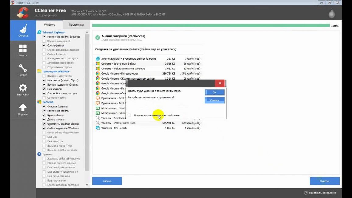Click icon of Система - Файлы журналов Windows row
Screen dimensions: 352x198
pyautogui.click(x=98, y=69)
